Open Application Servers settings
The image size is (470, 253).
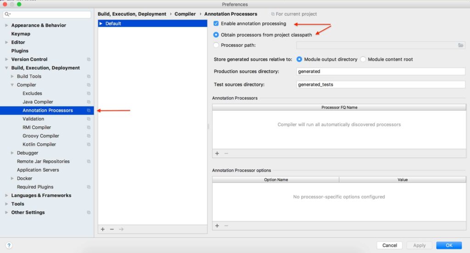[x=38, y=170]
